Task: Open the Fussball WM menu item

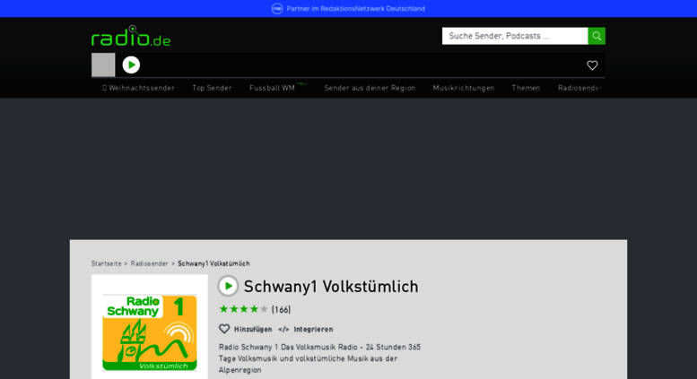Action: point(272,88)
